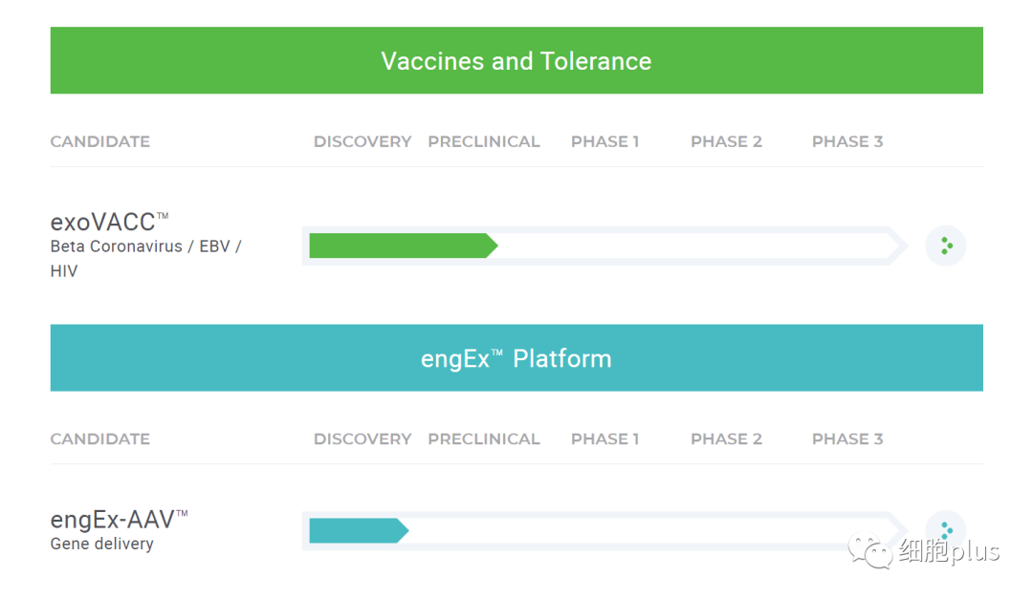Click the Gene delivery description
The image size is (1033, 599).
(102, 544)
